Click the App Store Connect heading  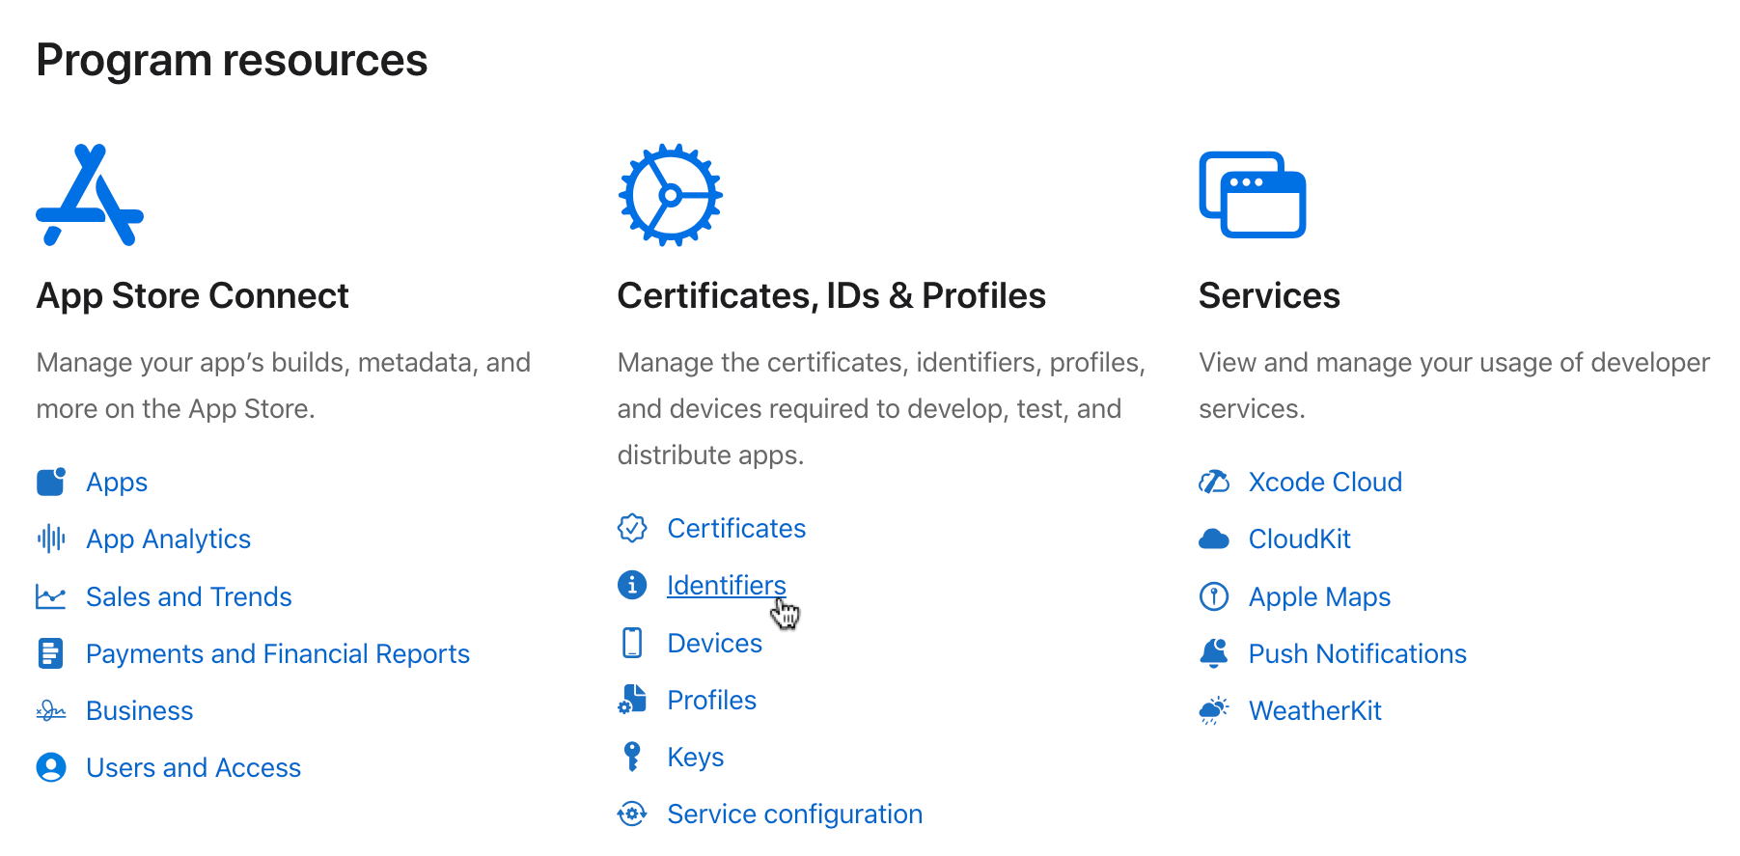pyautogui.click(x=193, y=295)
